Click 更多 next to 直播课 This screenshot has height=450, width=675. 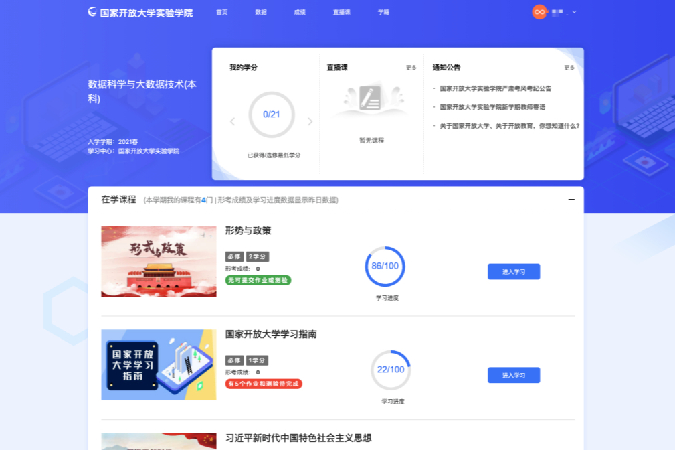coord(411,68)
